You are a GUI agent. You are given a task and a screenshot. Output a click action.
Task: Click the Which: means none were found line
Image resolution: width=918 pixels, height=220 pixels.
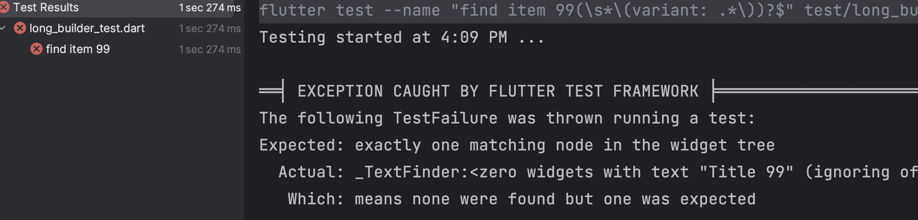(522, 199)
